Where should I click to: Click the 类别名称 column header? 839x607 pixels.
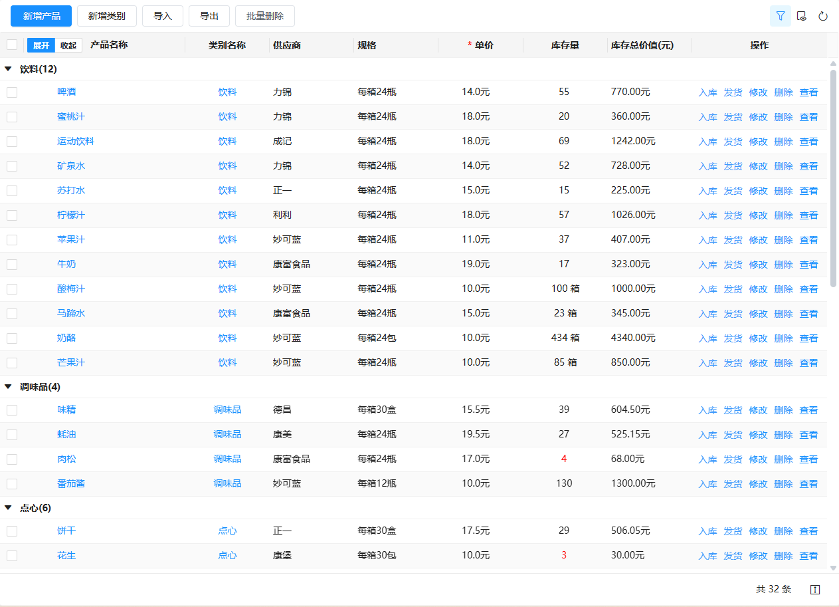click(x=227, y=45)
